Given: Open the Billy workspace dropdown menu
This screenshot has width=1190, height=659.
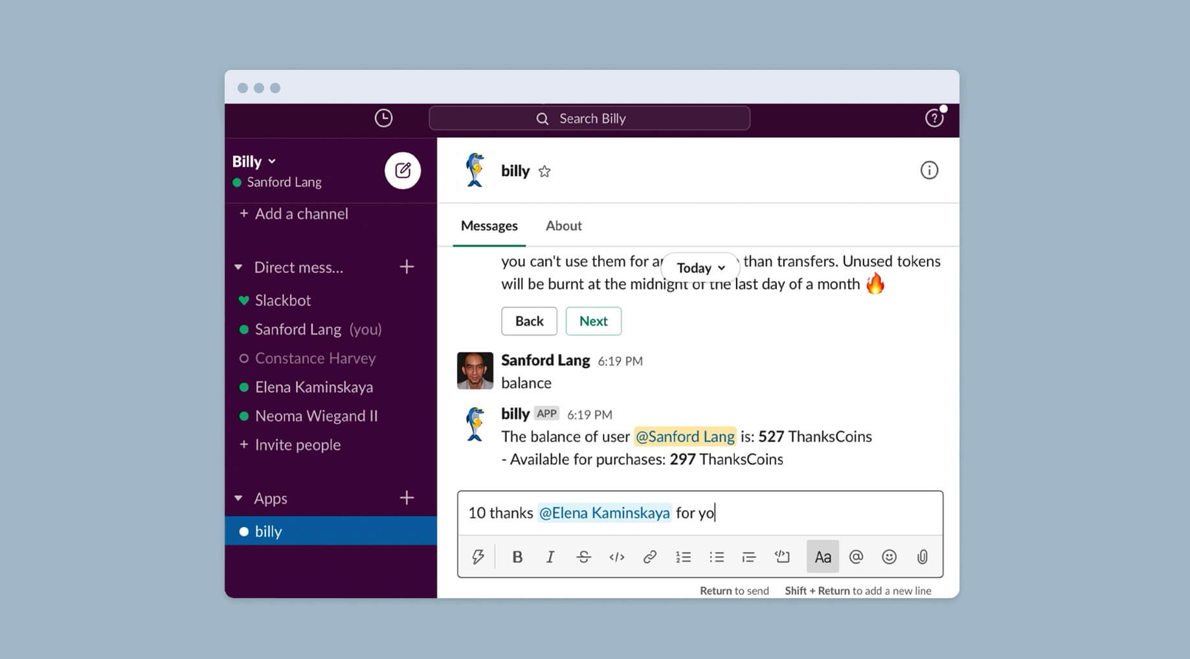Looking at the screenshot, I should 254,161.
